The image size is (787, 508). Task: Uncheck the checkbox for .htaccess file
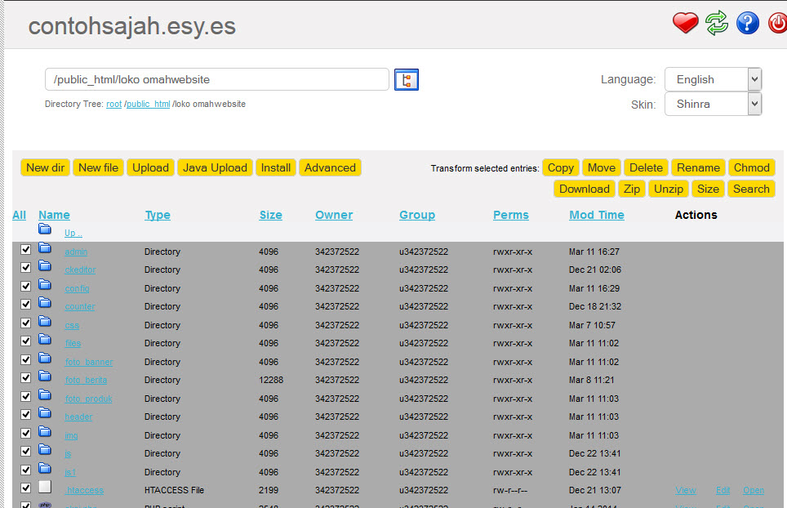pos(25,488)
